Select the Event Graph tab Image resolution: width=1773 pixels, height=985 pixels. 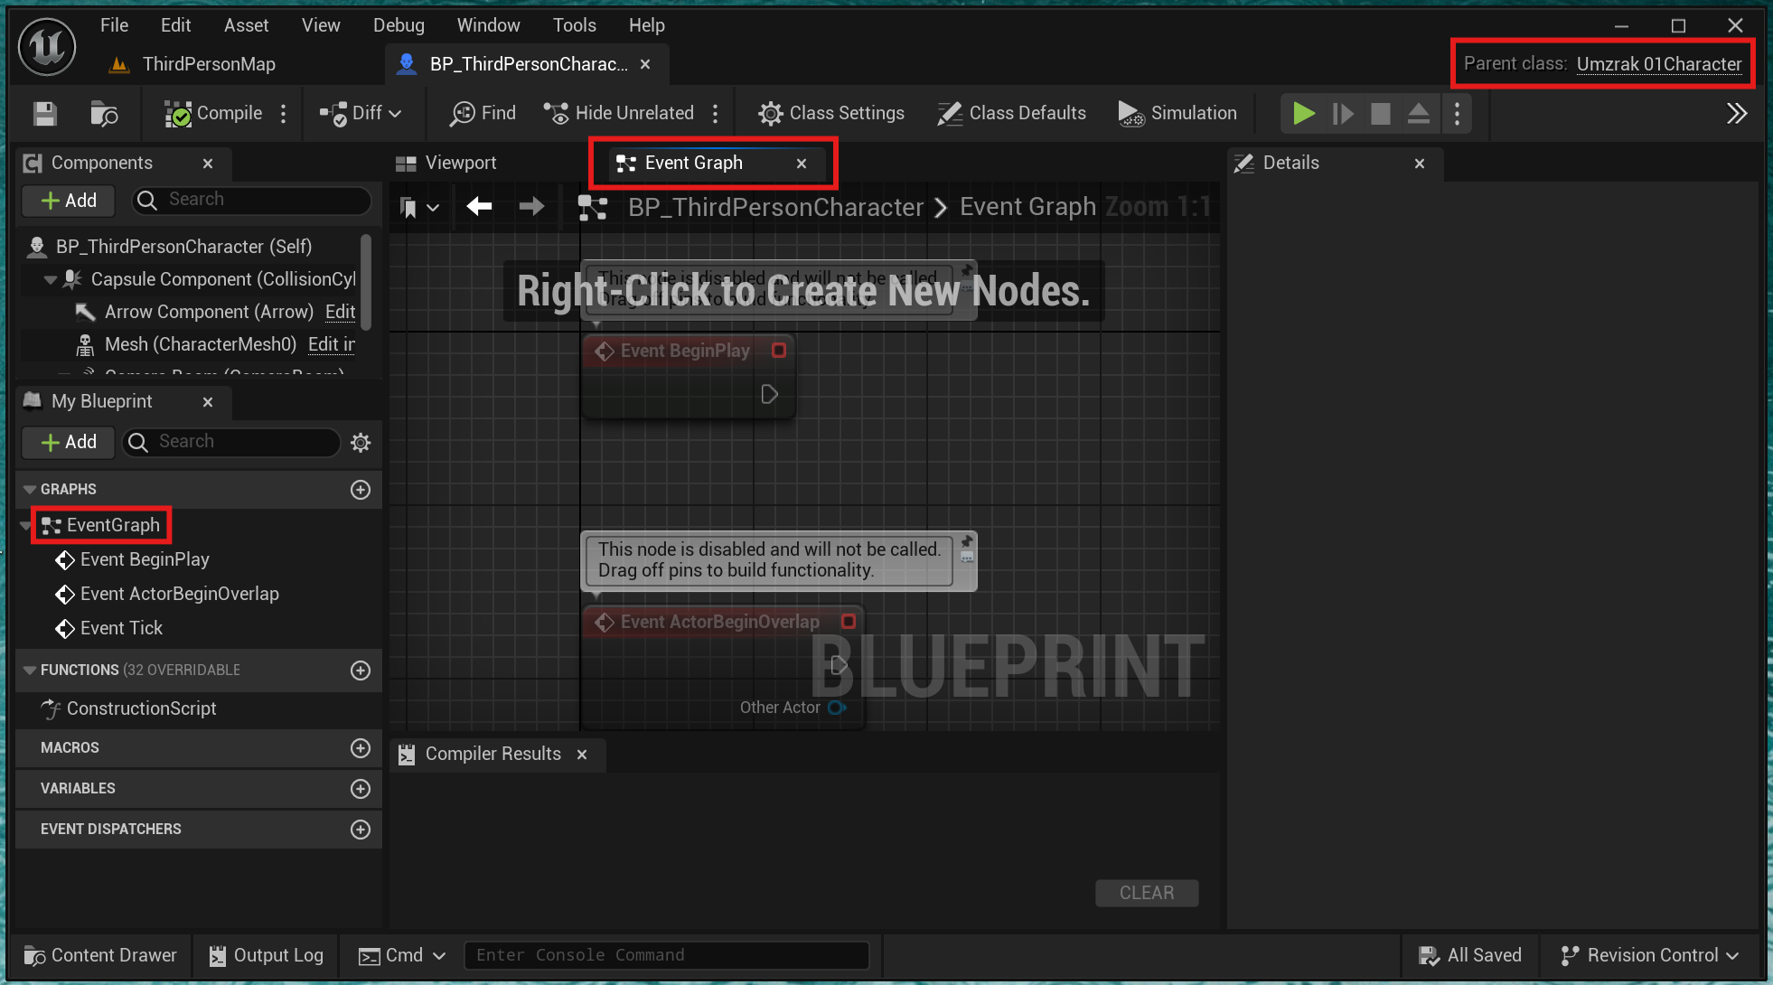coord(693,163)
